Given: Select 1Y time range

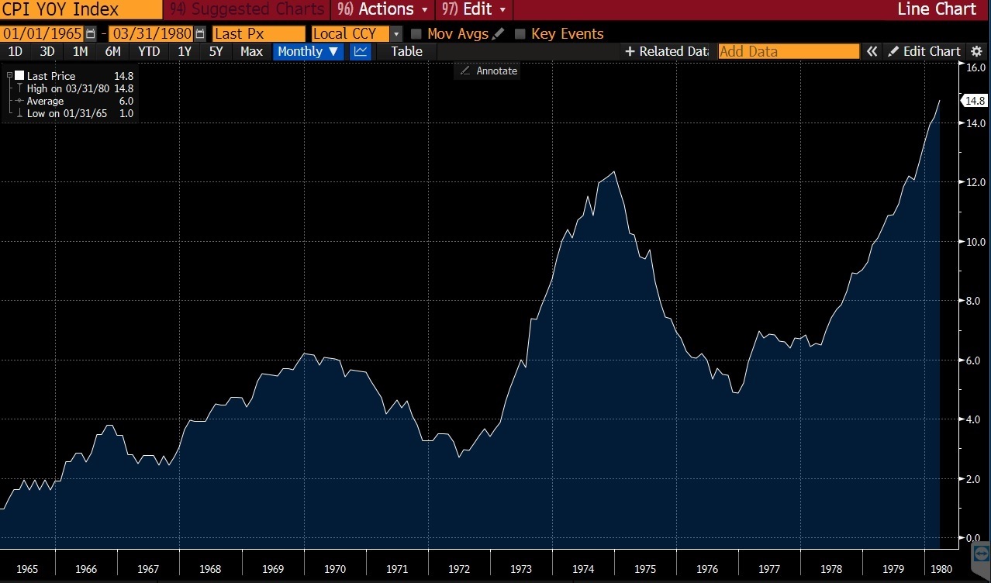Looking at the screenshot, I should [185, 51].
